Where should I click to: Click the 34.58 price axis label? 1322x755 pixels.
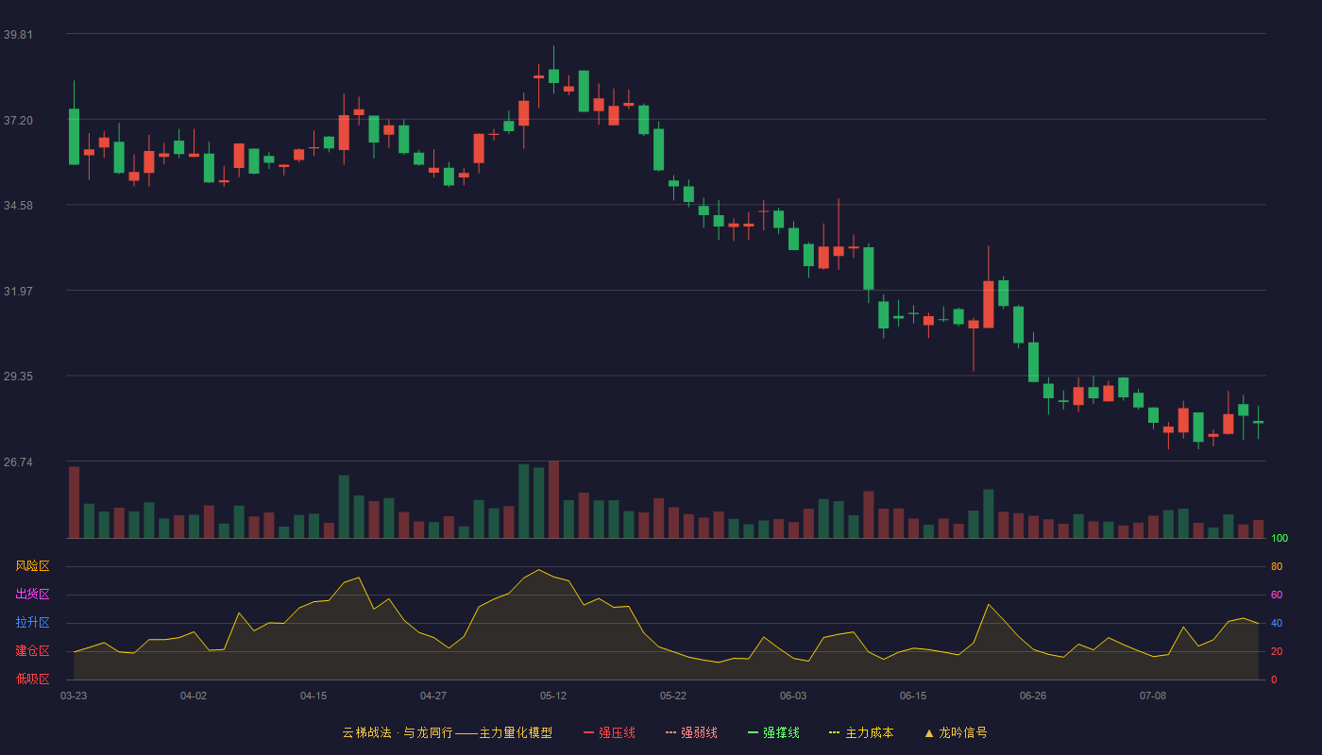click(18, 205)
